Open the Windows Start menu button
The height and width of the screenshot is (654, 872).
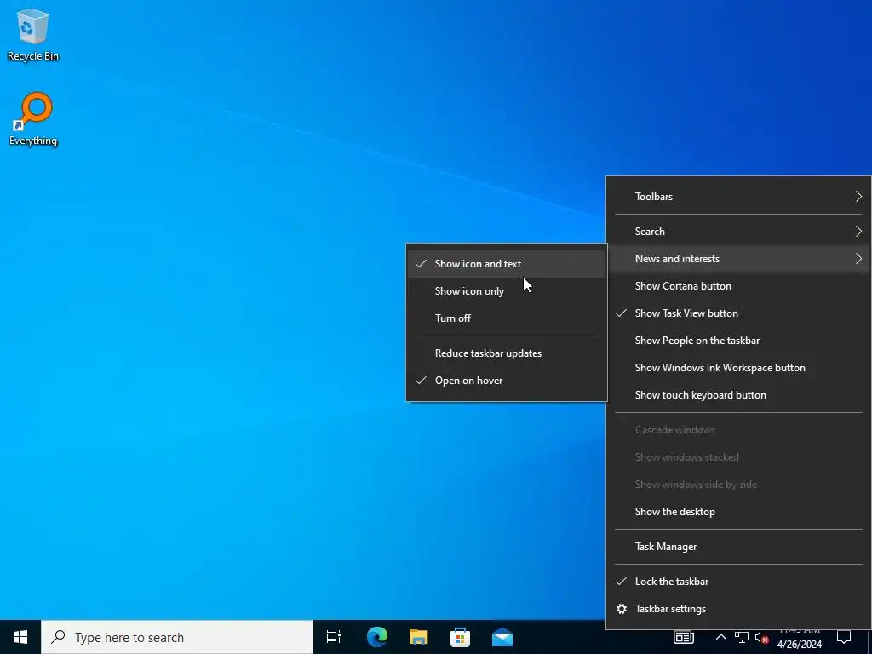pos(20,637)
